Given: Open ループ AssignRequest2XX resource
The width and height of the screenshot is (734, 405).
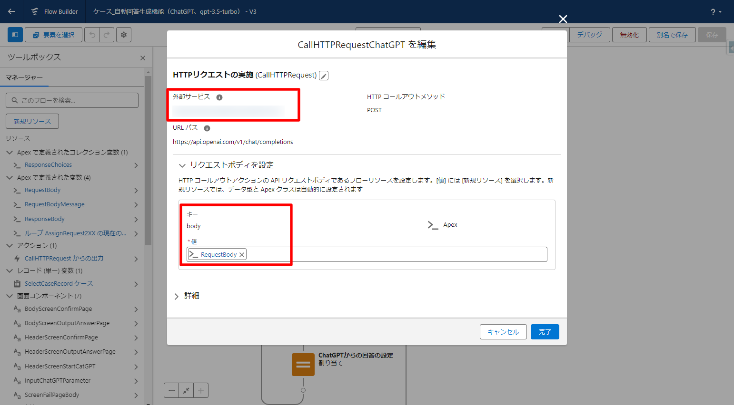Looking at the screenshot, I should 76,233.
